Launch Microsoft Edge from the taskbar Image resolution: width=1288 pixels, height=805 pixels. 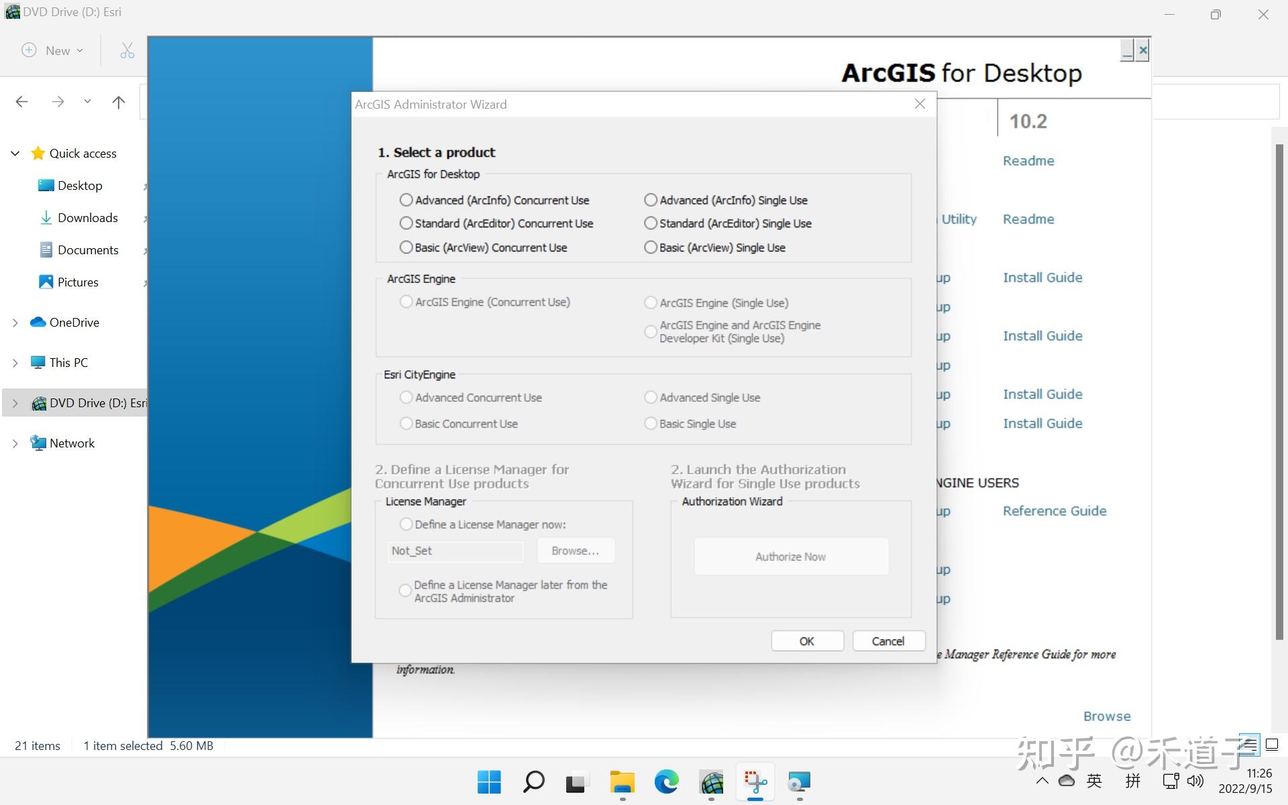(665, 782)
